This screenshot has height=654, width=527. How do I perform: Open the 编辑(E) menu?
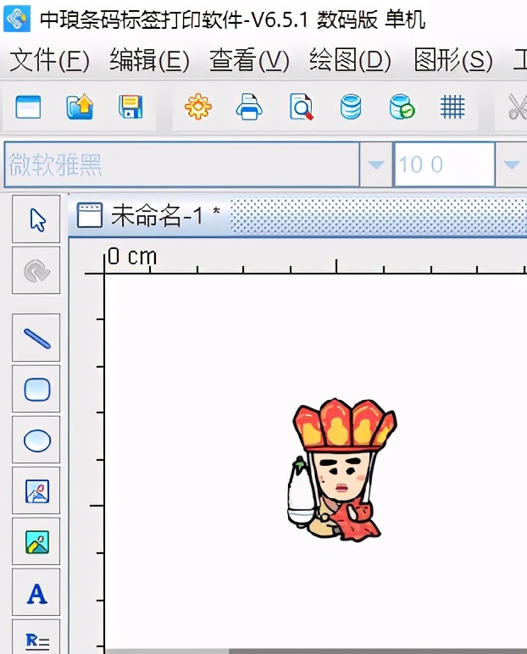(x=149, y=59)
